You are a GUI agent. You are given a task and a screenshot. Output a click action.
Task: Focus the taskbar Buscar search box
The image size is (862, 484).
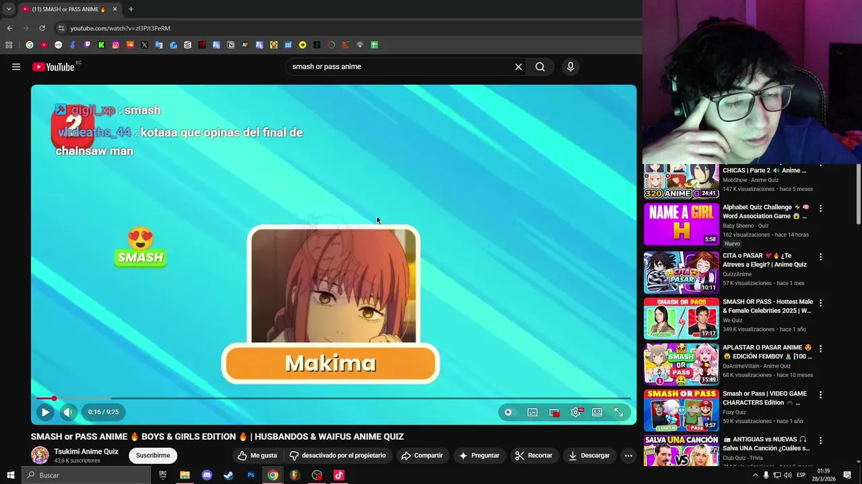[x=86, y=475]
